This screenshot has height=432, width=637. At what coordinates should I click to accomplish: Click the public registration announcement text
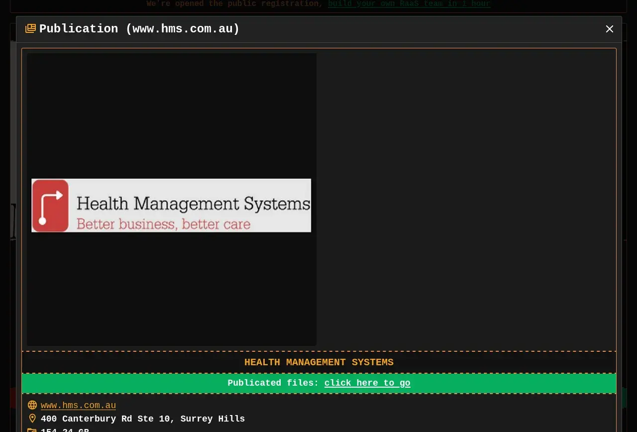[x=235, y=4]
